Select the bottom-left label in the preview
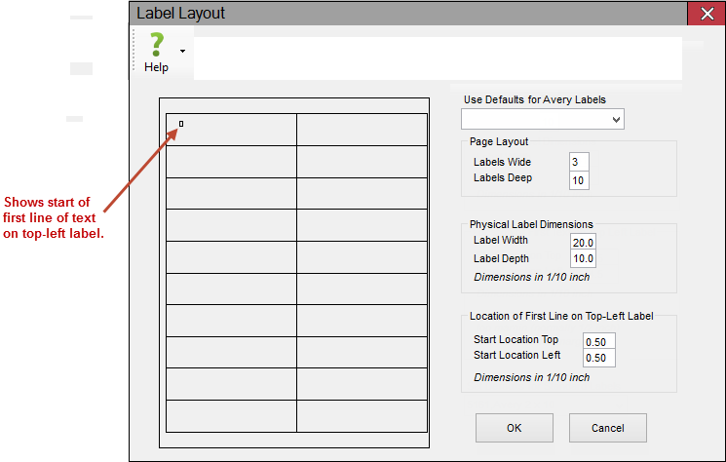The width and height of the screenshot is (726, 462). click(x=231, y=415)
